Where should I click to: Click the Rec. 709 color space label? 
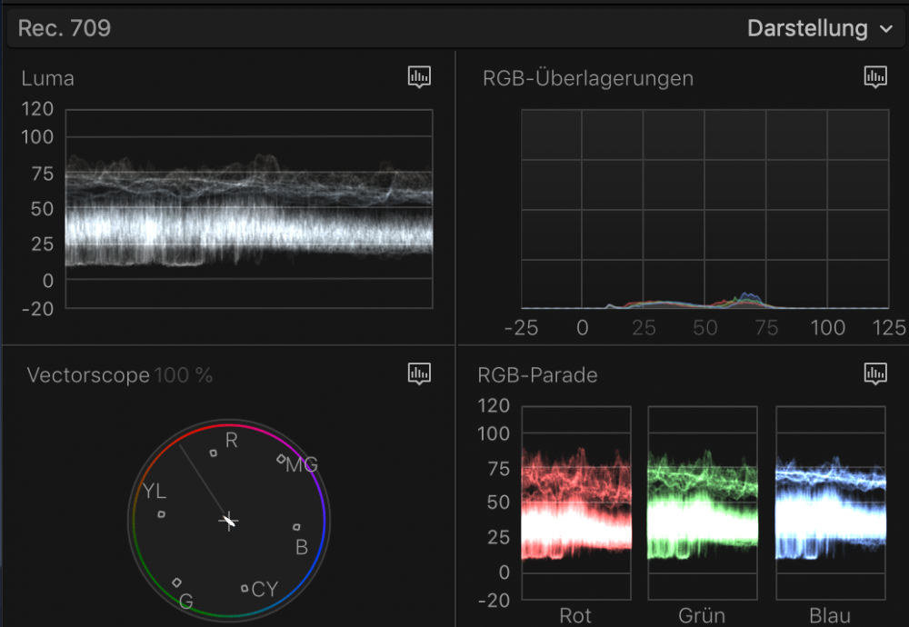(x=65, y=28)
